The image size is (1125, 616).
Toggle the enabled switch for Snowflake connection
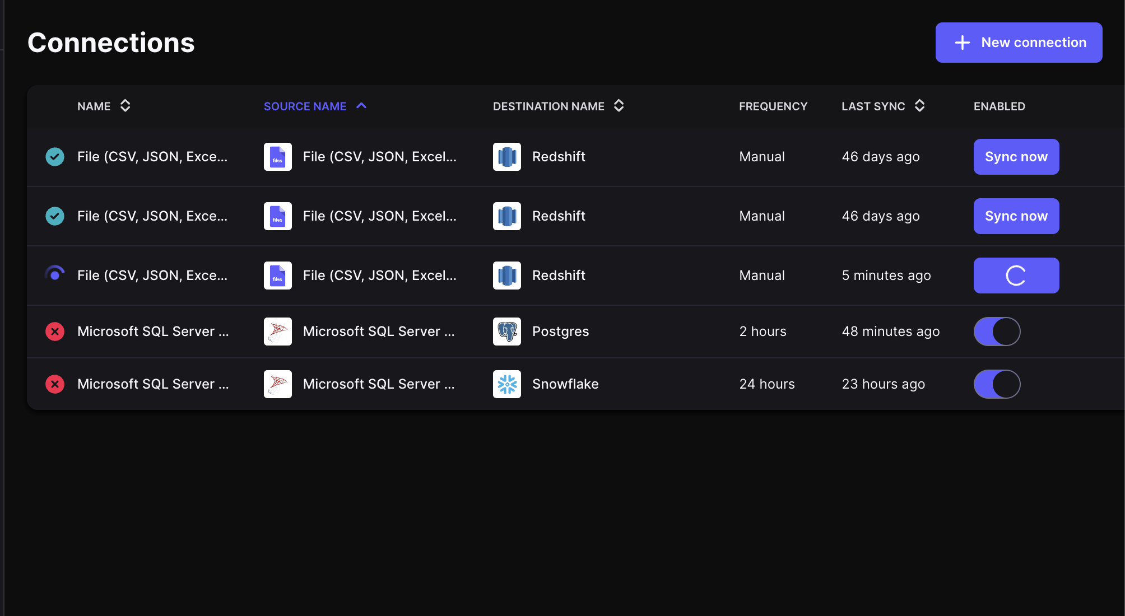click(x=997, y=384)
